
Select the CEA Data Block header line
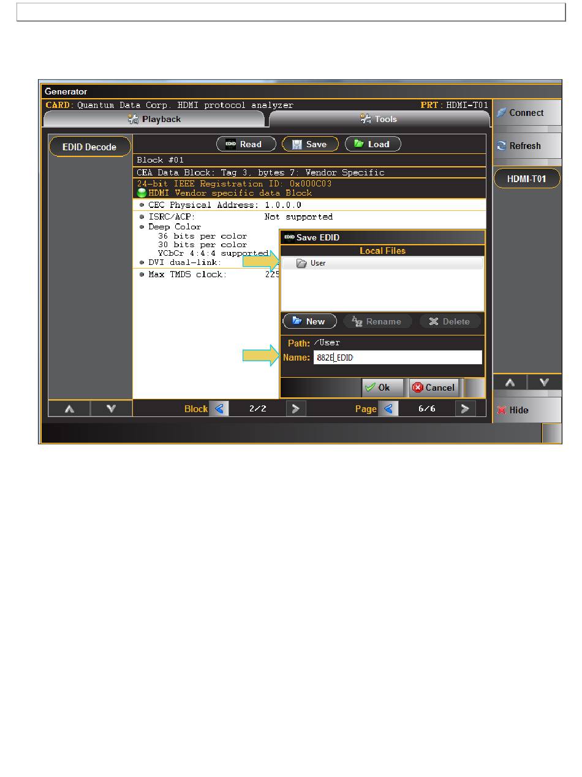pos(309,172)
